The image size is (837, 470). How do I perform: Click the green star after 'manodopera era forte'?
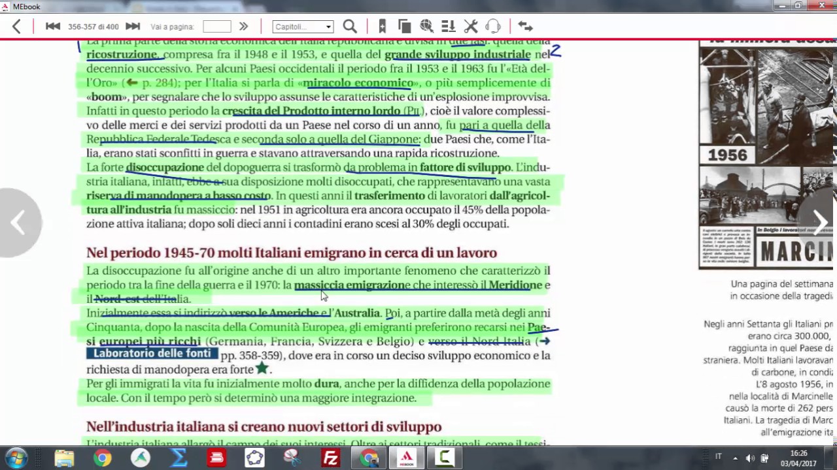(262, 368)
